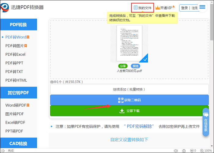Collapse the PDF转换 sidebar section
Viewport: 214px width, 153px height.
tap(18, 25)
